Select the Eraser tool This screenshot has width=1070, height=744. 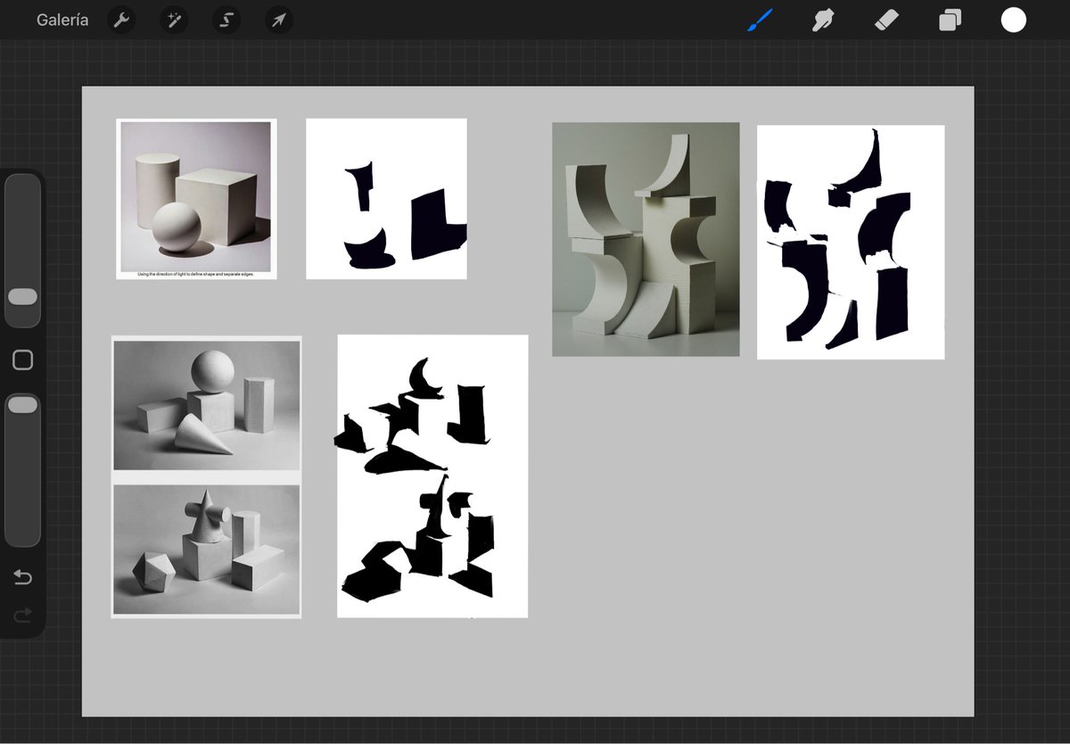[x=886, y=20]
